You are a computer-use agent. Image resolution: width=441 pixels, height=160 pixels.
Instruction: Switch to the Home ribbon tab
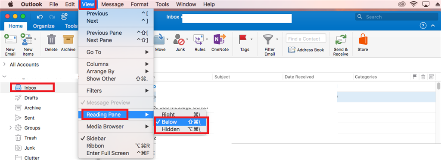(16, 26)
